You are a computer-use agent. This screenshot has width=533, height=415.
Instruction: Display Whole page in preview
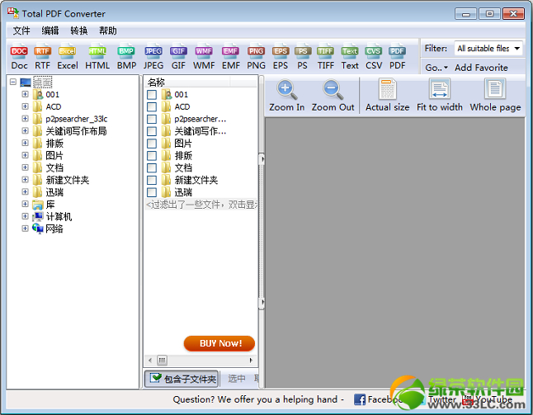(x=495, y=95)
